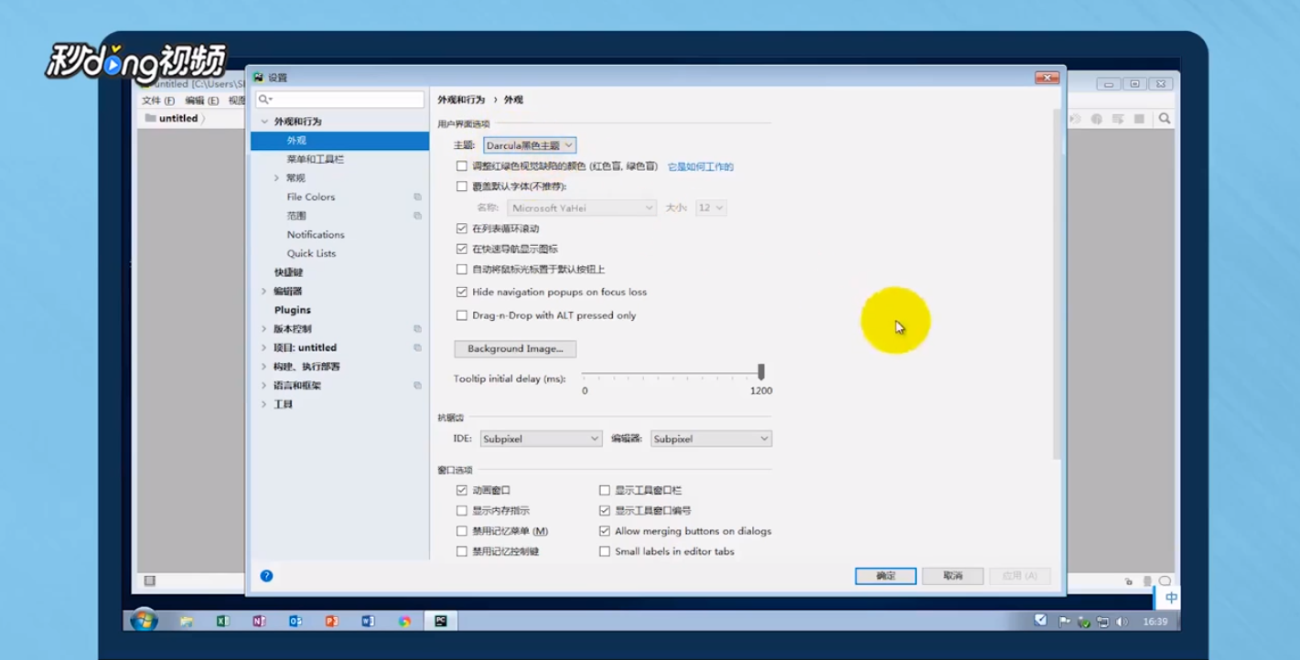Click the search magnifier in PyCharm toolbar

1165,119
